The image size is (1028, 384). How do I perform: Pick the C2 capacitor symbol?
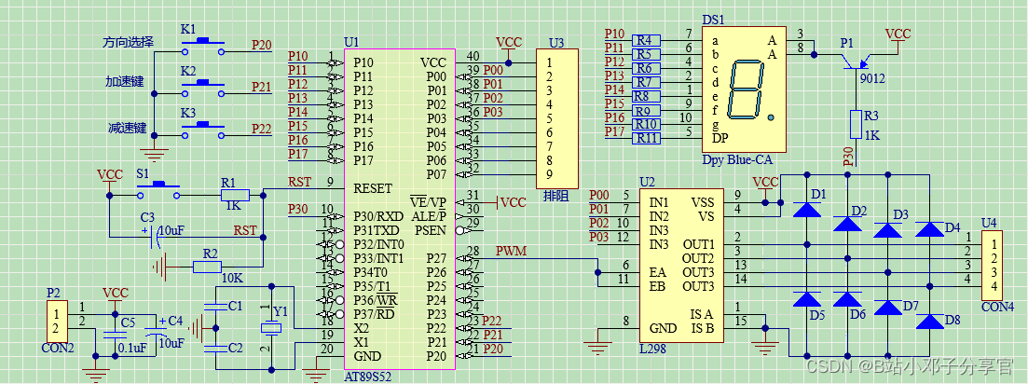click(x=214, y=348)
